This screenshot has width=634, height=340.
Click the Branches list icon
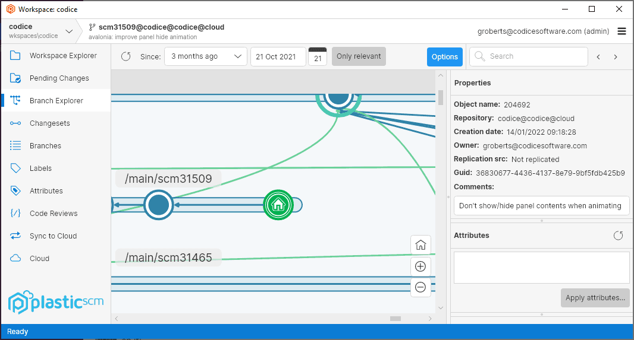pyautogui.click(x=15, y=145)
